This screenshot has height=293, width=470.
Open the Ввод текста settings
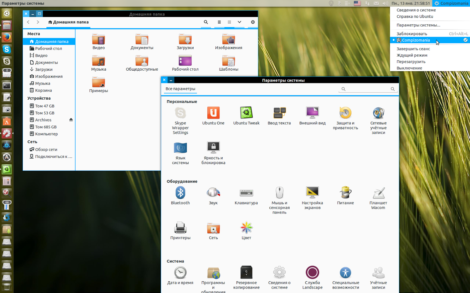click(279, 116)
